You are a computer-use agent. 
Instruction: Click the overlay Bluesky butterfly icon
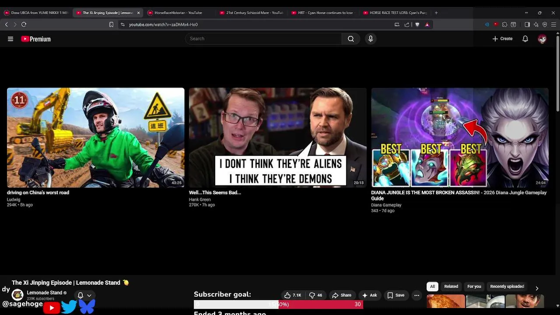87,307
